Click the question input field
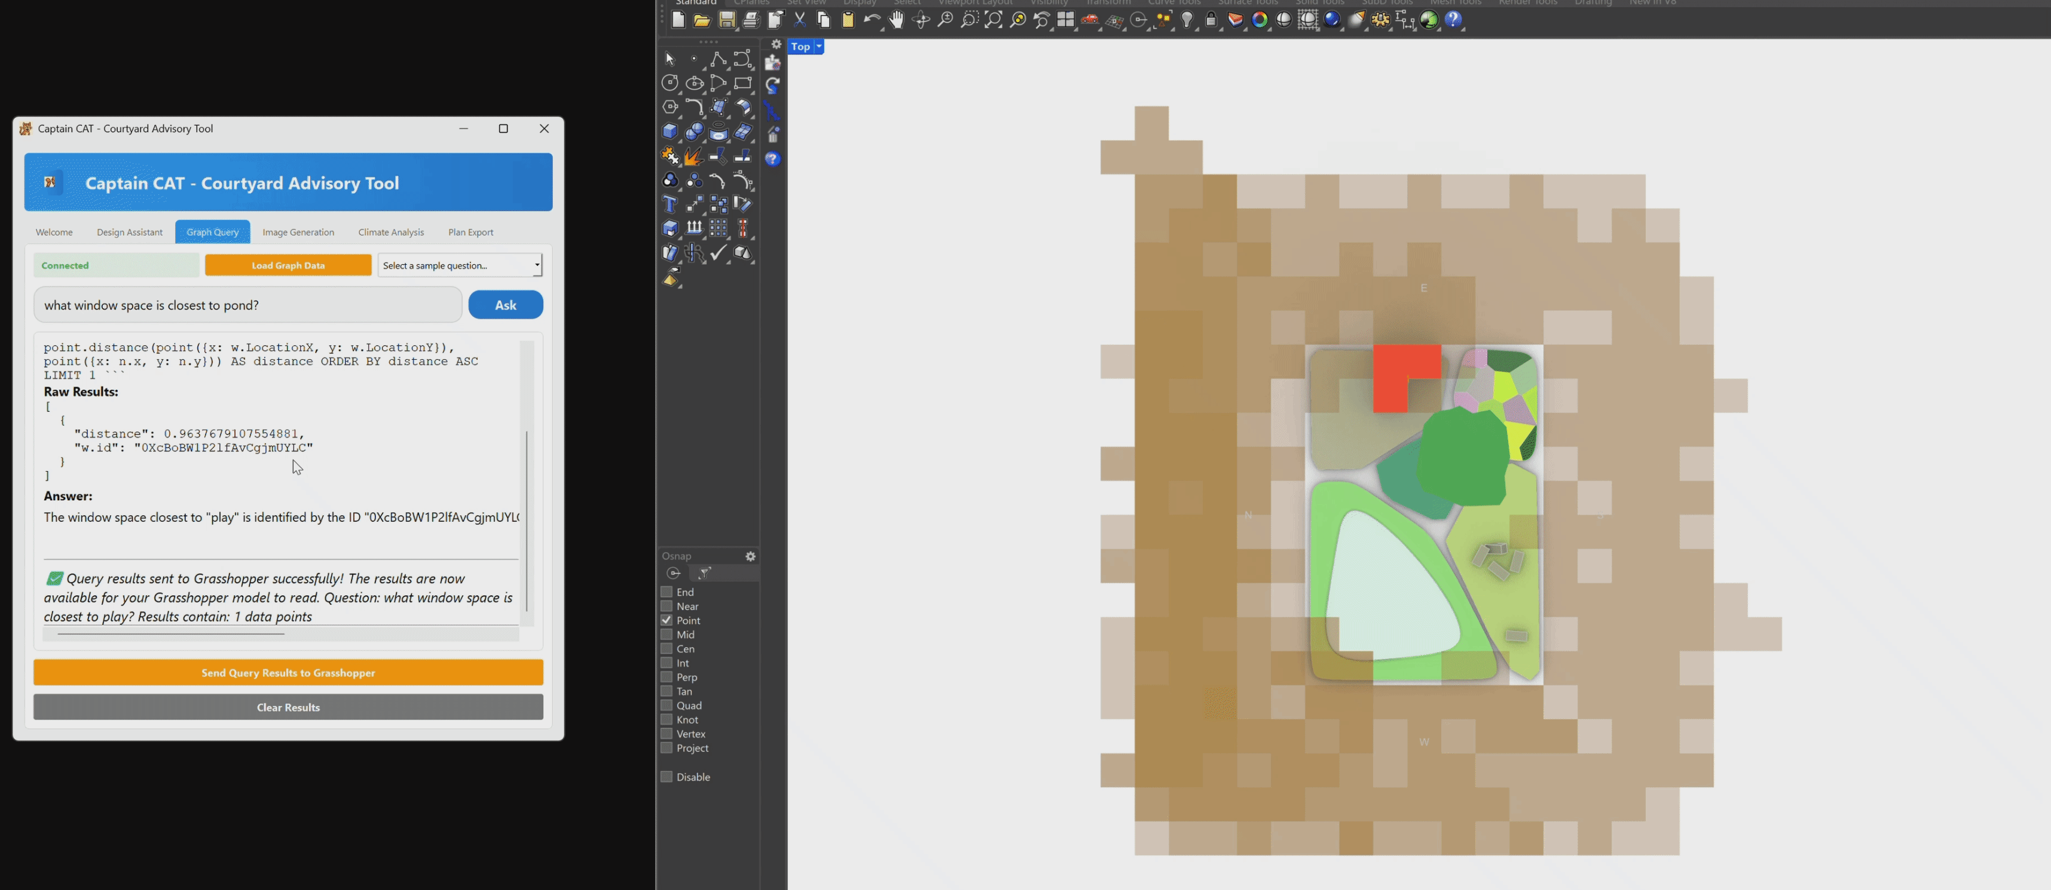 coord(247,305)
